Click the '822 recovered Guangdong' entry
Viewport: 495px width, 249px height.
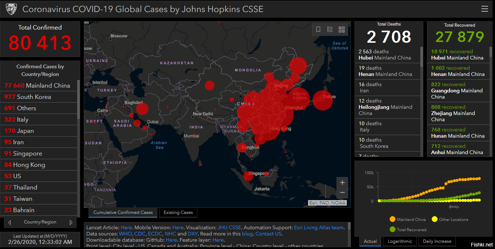pyautogui.click(x=458, y=91)
